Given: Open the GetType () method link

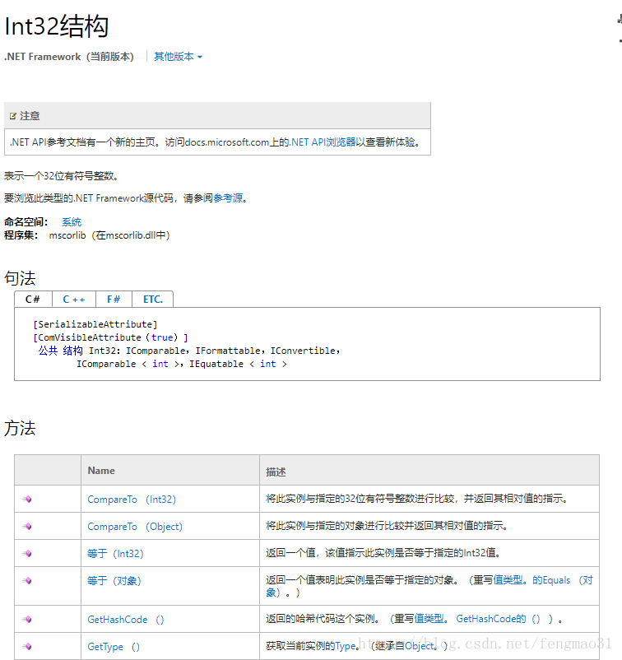Looking at the screenshot, I should (x=114, y=647).
